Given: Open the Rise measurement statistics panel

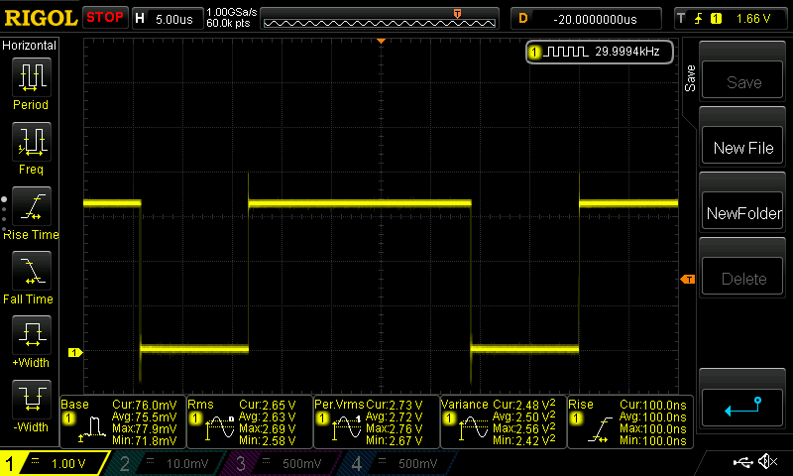Looking at the screenshot, I should (x=630, y=421).
